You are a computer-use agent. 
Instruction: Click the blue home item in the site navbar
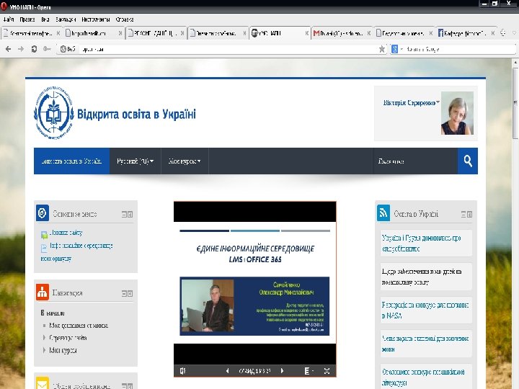click(x=71, y=161)
